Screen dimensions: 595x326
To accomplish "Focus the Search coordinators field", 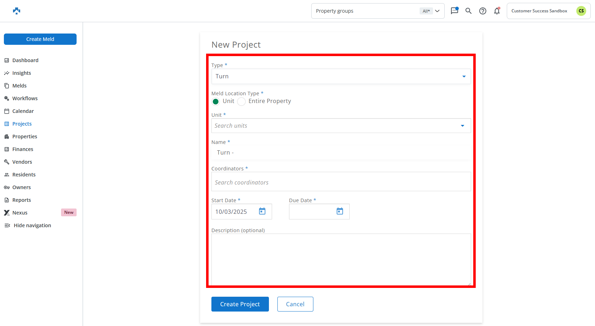I will [341, 182].
